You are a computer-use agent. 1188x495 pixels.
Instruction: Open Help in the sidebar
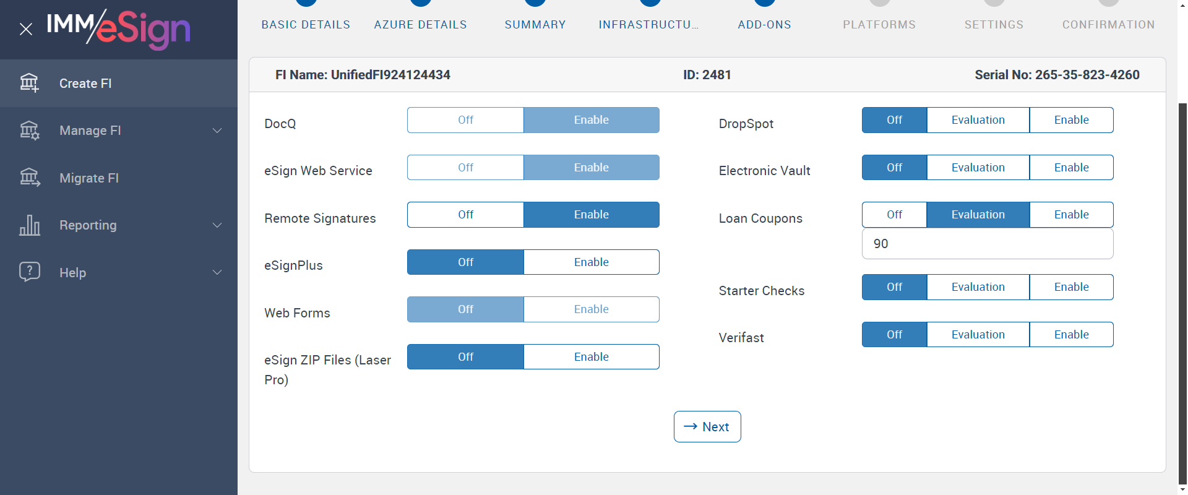click(119, 272)
